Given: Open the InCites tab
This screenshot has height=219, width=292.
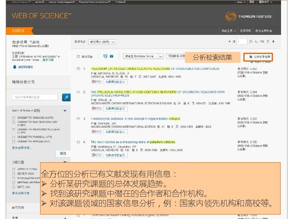Looking at the screenshot, I should point(40,2).
